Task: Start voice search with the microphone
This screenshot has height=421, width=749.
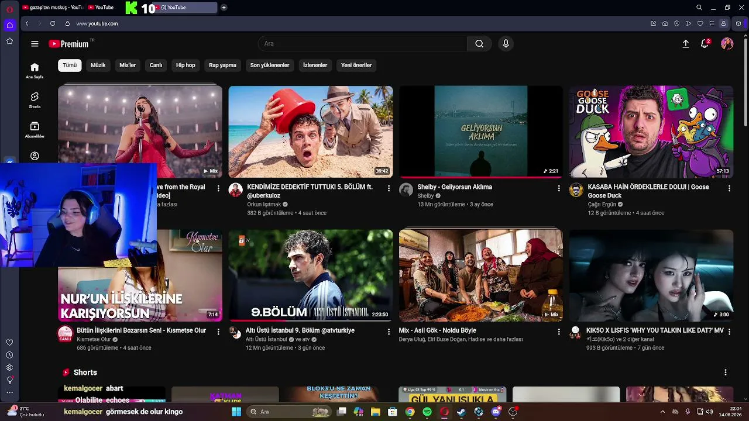Action: [506, 44]
